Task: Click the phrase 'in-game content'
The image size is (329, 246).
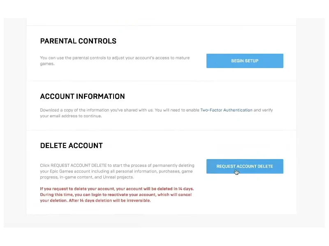Action: [74, 177]
